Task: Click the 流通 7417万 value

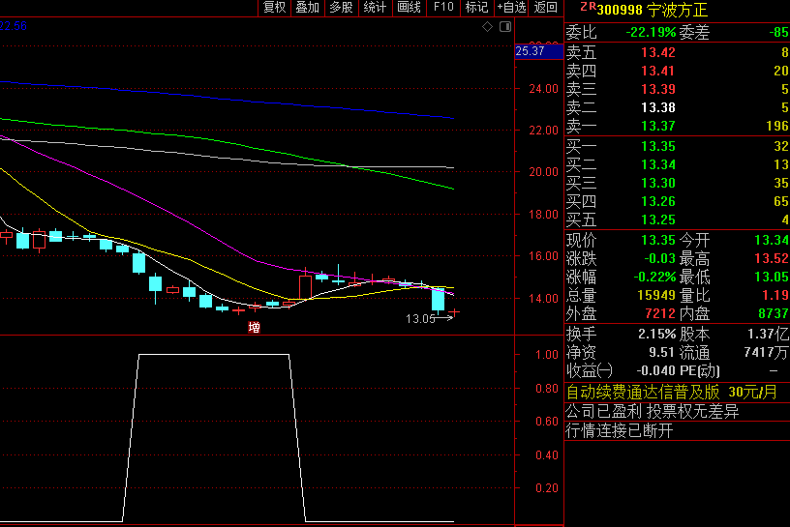Action: 766,352
